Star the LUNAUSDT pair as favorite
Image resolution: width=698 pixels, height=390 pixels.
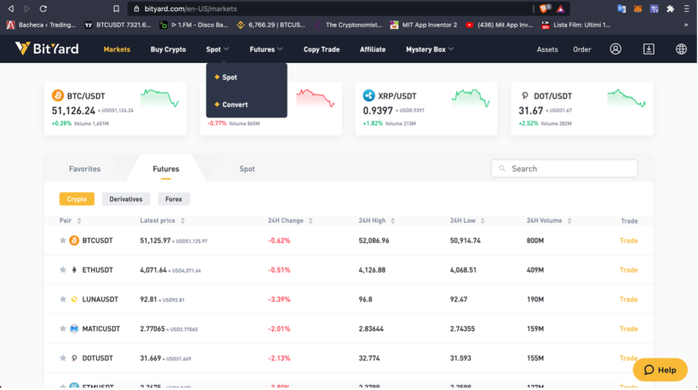click(x=63, y=299)
